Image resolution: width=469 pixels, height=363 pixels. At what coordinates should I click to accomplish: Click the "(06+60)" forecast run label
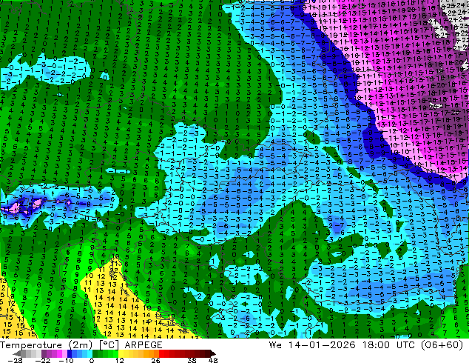point(442,345)
